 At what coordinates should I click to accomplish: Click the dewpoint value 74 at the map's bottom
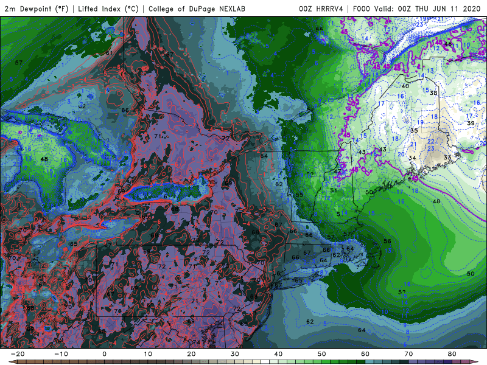pyautogui.click(x=196, y=342)
